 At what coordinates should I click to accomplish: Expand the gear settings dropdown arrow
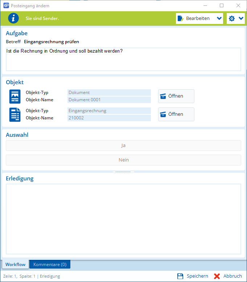click(x=241, y=19)
